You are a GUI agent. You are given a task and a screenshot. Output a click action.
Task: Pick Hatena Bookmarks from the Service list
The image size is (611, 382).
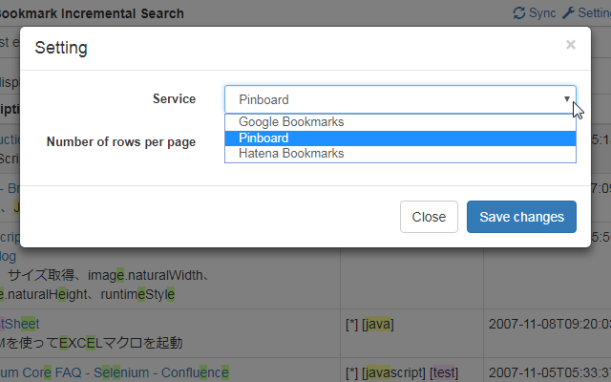(x=400, y=154)
